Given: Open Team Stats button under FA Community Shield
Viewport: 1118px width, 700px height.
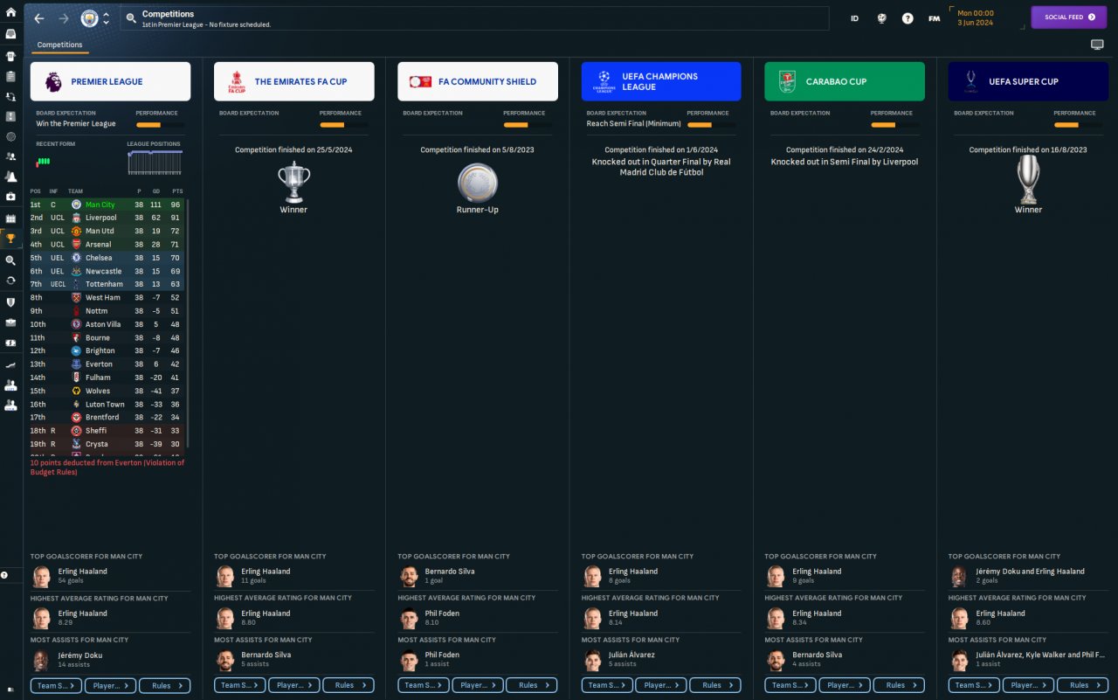Looking at the screenshot, I should pos(423,685).
